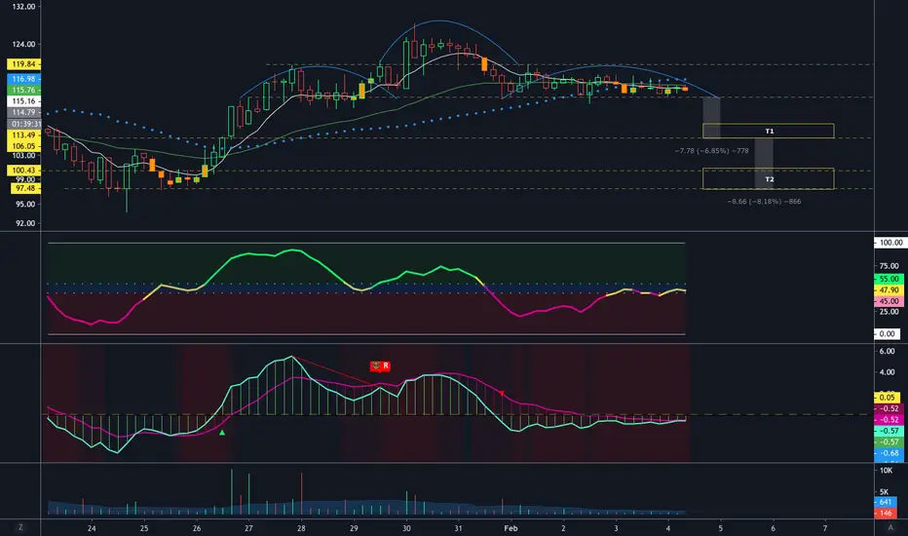Click the red 146 volume label
The image size is (908, 536).
(885, 513)
